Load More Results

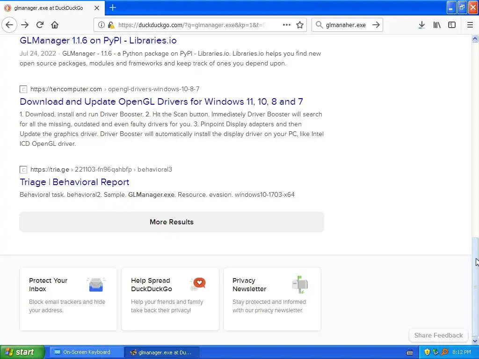pos(172,222)
